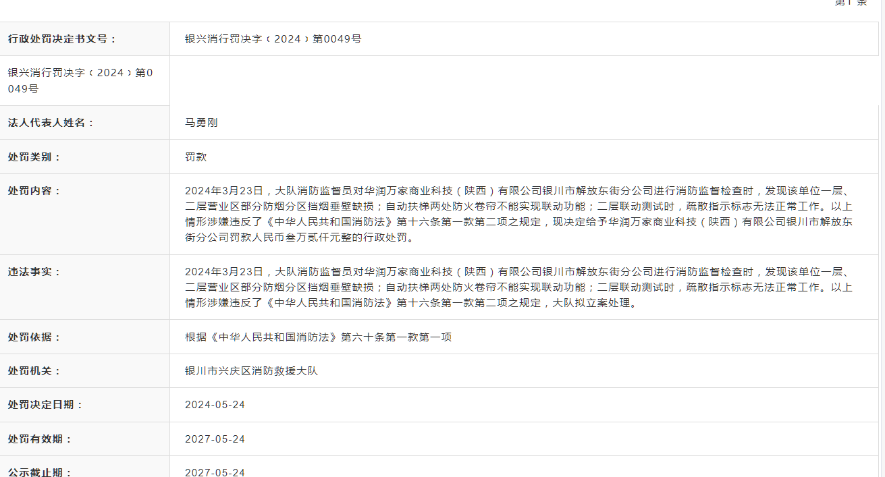Screen dimensions: 885x477
Task: Click the name 马勇刚
Action: tap(201, 123)
